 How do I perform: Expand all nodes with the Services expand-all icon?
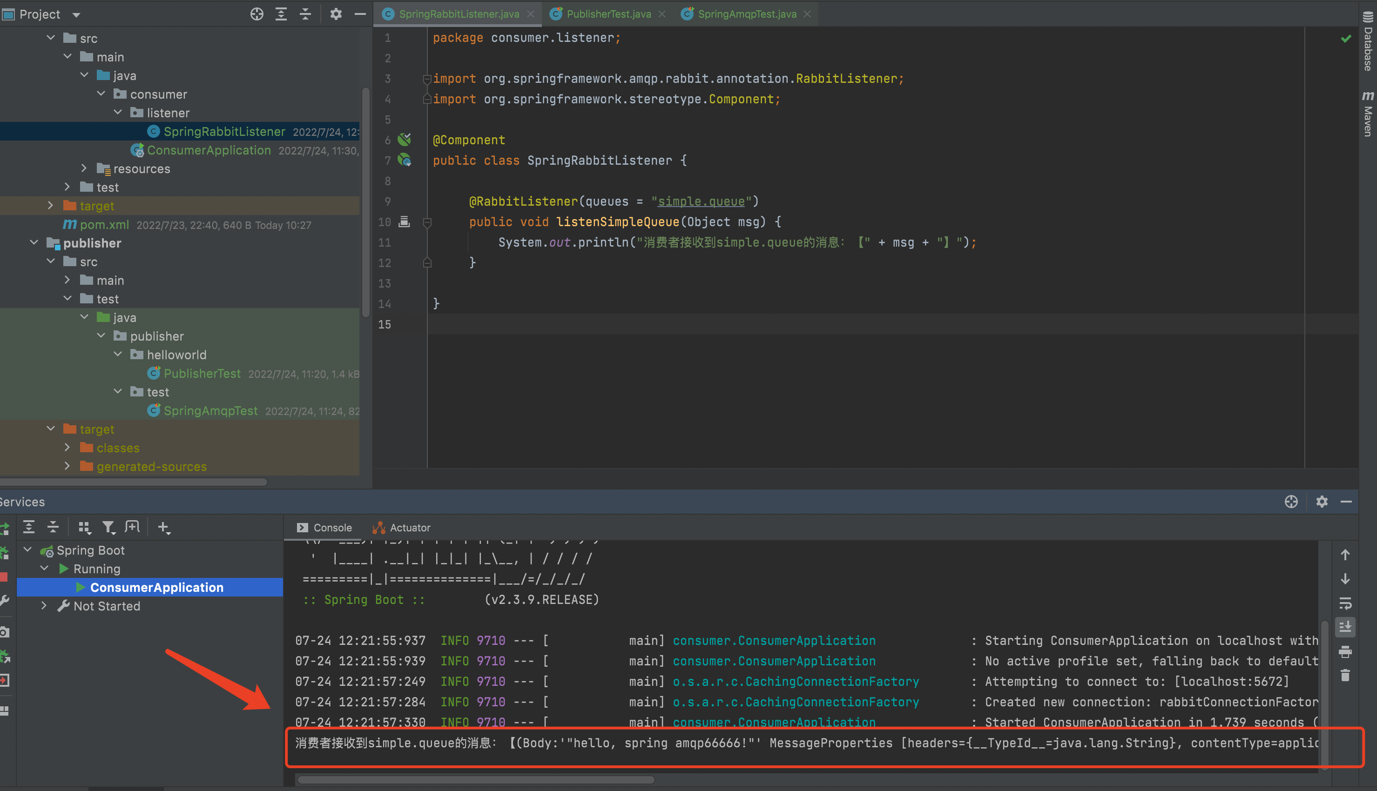pyautogui.click(x=29, y=527)
